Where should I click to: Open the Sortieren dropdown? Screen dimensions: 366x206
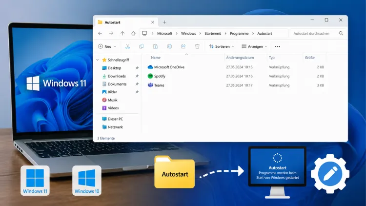click(221, 46)
